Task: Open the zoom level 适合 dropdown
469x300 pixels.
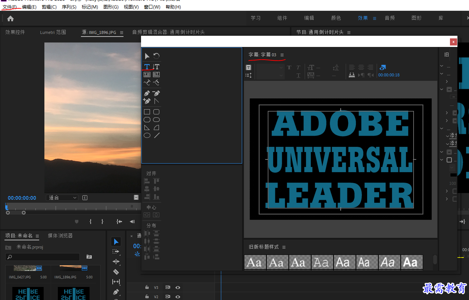Action: 62,198
